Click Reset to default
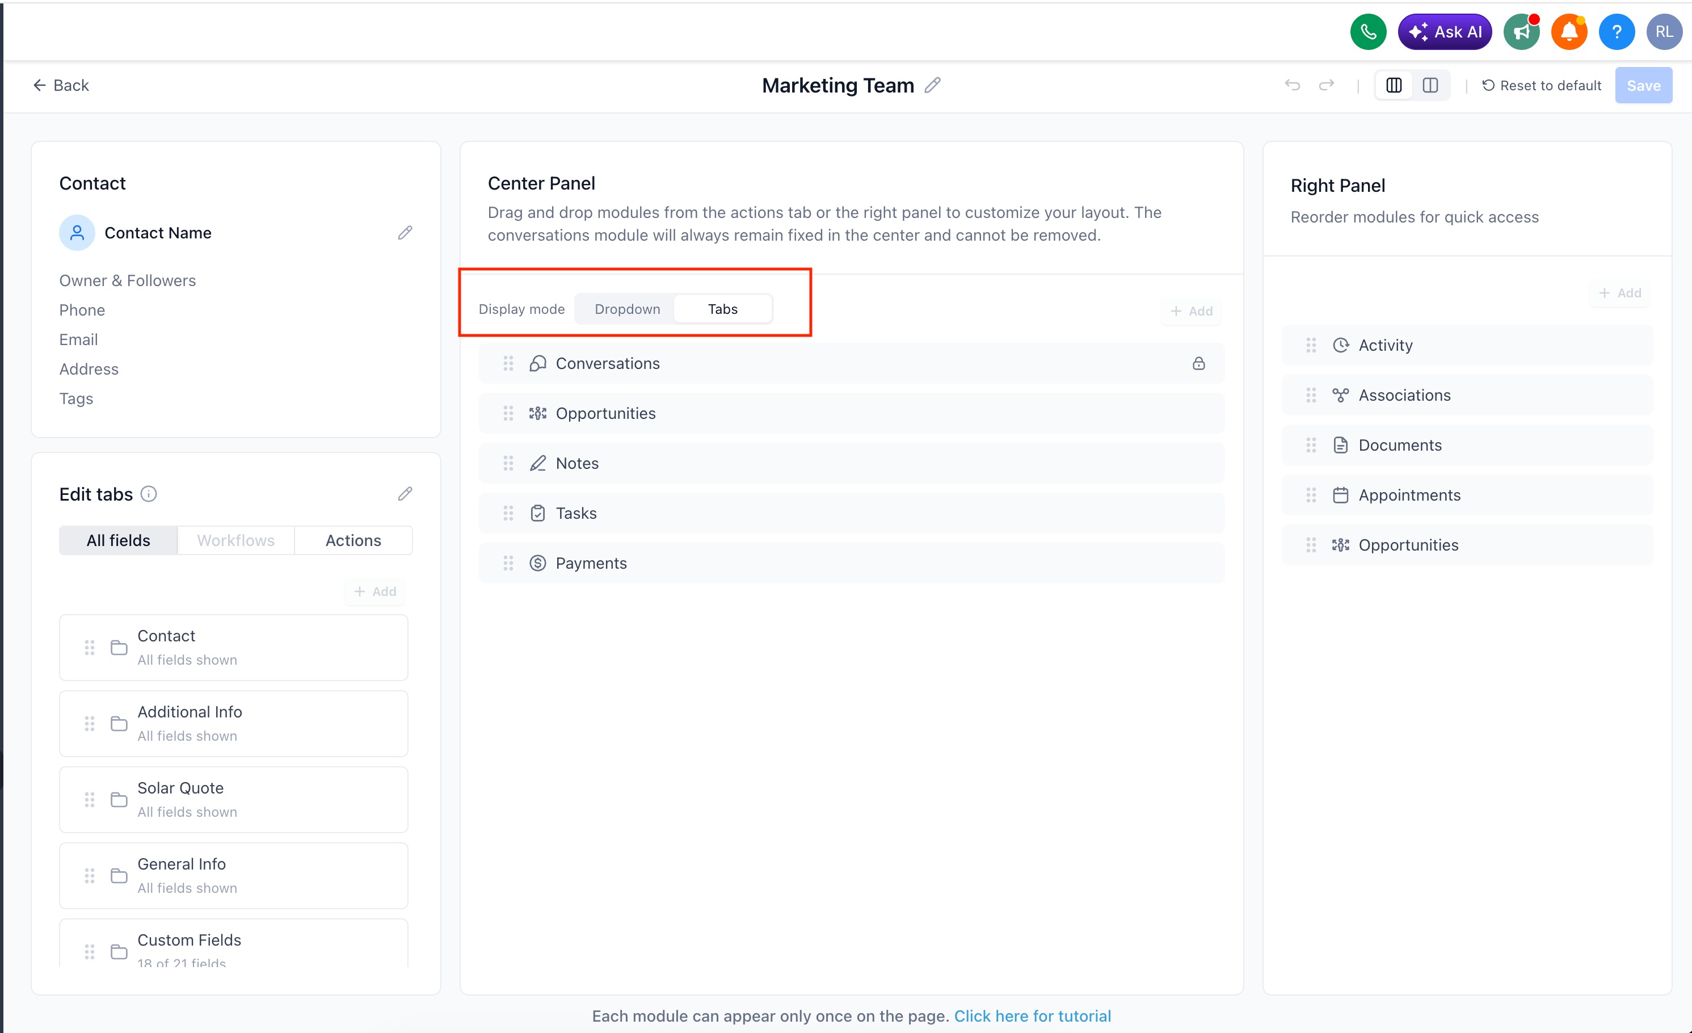 [x=1542, y=85]
